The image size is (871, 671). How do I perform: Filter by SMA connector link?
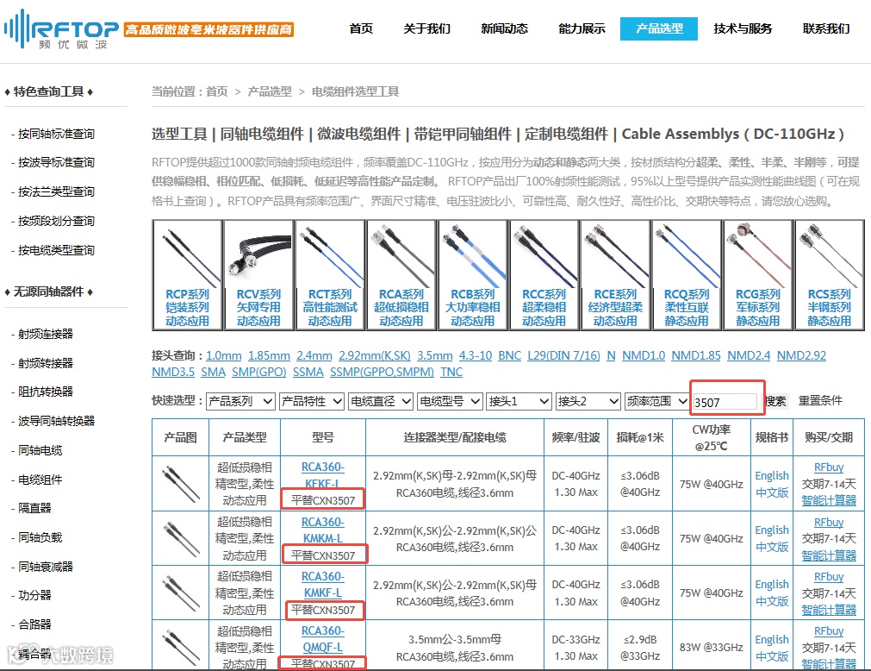(213, 373)
